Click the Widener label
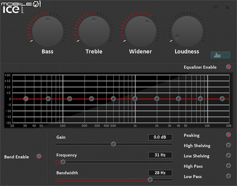Viewport: 237px width, 186px height. pos(141,52)
